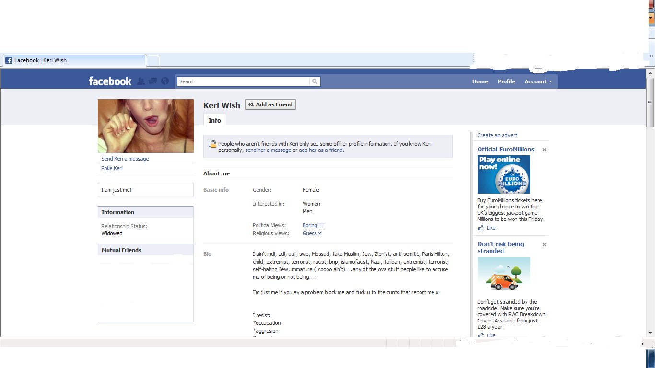Click the browser toolbar overflow chevron
The width and height of the screenshot is (655, 368).
[x=651, y=56]
